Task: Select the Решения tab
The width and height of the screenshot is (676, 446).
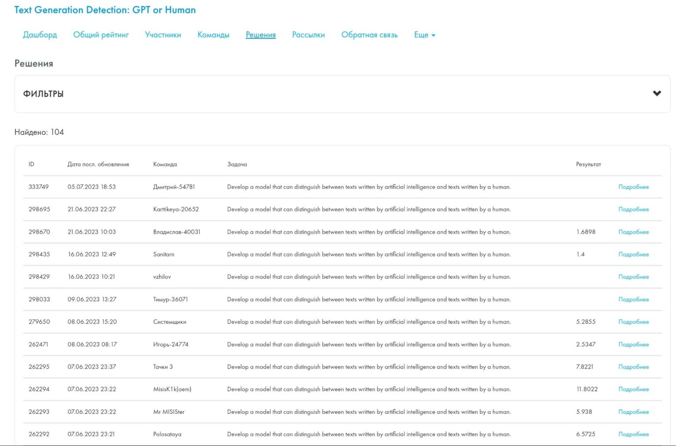Action: 261,35
